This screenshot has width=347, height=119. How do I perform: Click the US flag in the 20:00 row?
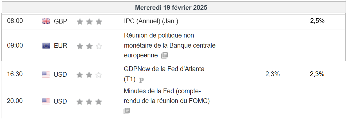46,101
